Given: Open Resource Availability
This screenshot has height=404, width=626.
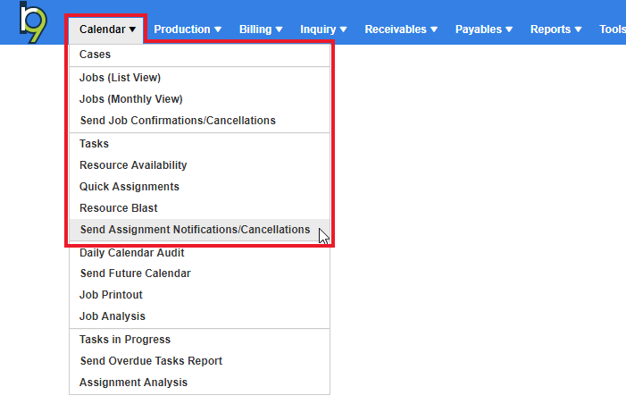Looking at the screenshot, I should click(200, 165).
